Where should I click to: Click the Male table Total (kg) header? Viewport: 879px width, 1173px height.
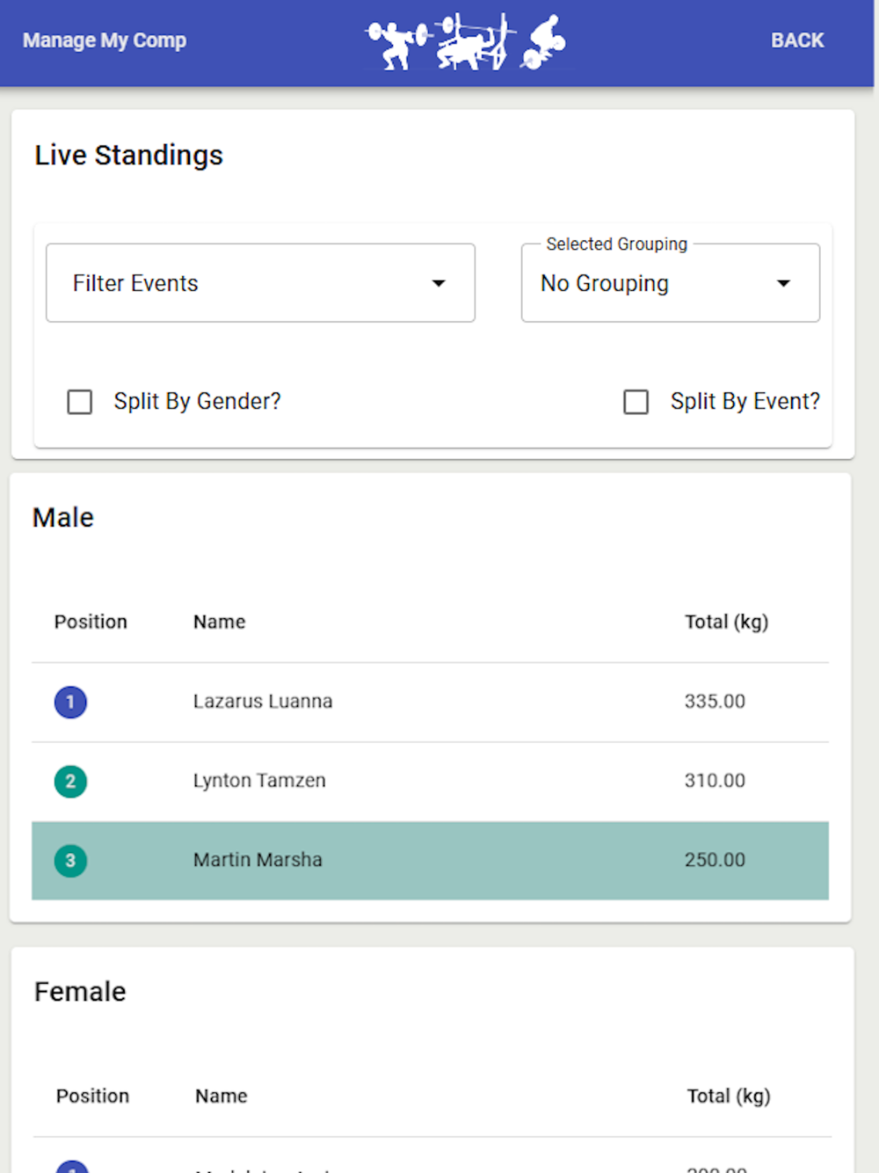(726, 622)
